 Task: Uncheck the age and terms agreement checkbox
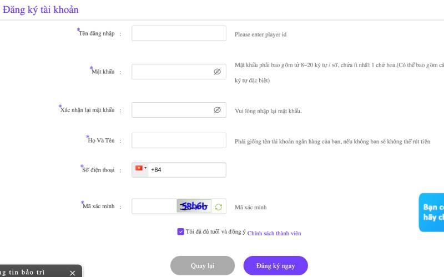coord(181,232)
